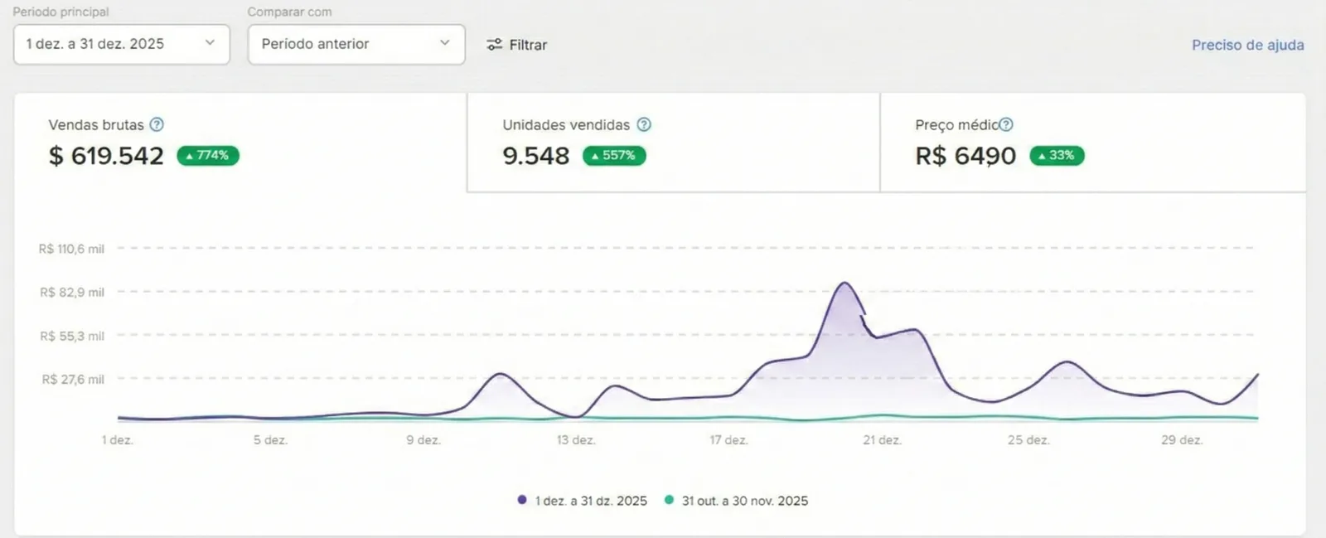This screenshot has height=538, width=1326.
Task: Click the 25 dez. axis label
Action: click(x=1028, y=440)
